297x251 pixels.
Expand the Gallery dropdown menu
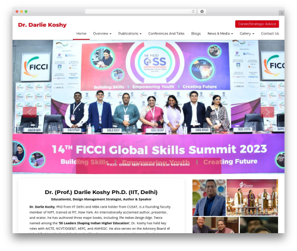pos(247,34)
